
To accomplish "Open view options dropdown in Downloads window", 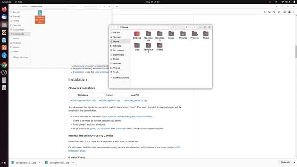I will click(90, 6).
